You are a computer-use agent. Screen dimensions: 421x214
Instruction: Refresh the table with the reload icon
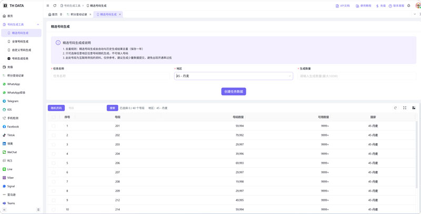395,108
